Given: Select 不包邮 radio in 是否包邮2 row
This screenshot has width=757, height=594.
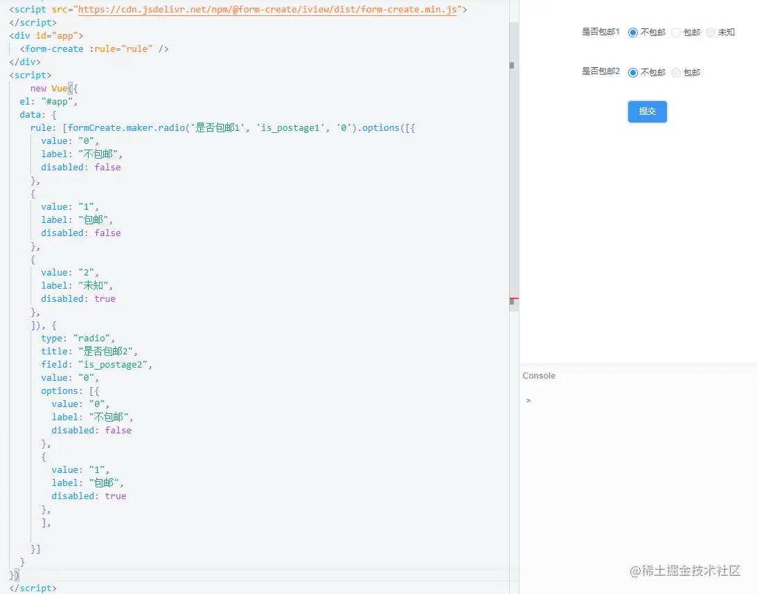Looking at the screenshot, I should pos(633,73).
